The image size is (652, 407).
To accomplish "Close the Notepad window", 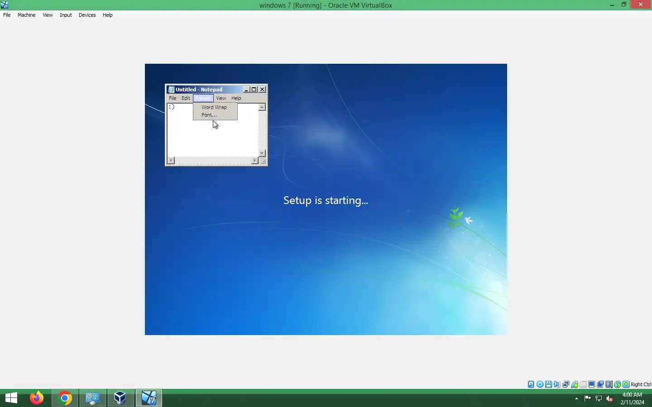I will [262, 90].
